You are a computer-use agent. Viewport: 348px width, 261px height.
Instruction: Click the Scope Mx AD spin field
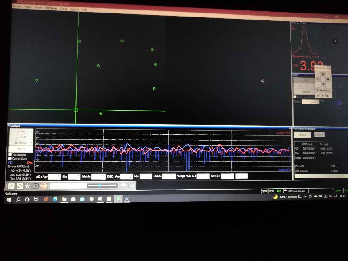pyautogui.click(x=203, y=176)
